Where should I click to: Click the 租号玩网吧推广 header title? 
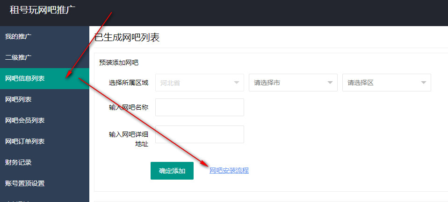[43, 10]
